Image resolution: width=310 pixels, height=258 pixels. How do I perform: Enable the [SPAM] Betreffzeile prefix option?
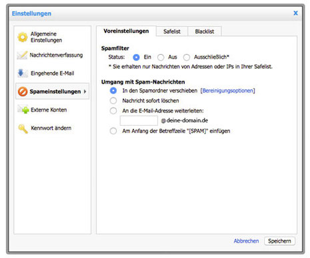(113, 131)
